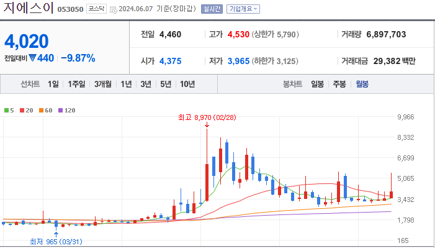Click the -9.87% change value

point(78,58)
